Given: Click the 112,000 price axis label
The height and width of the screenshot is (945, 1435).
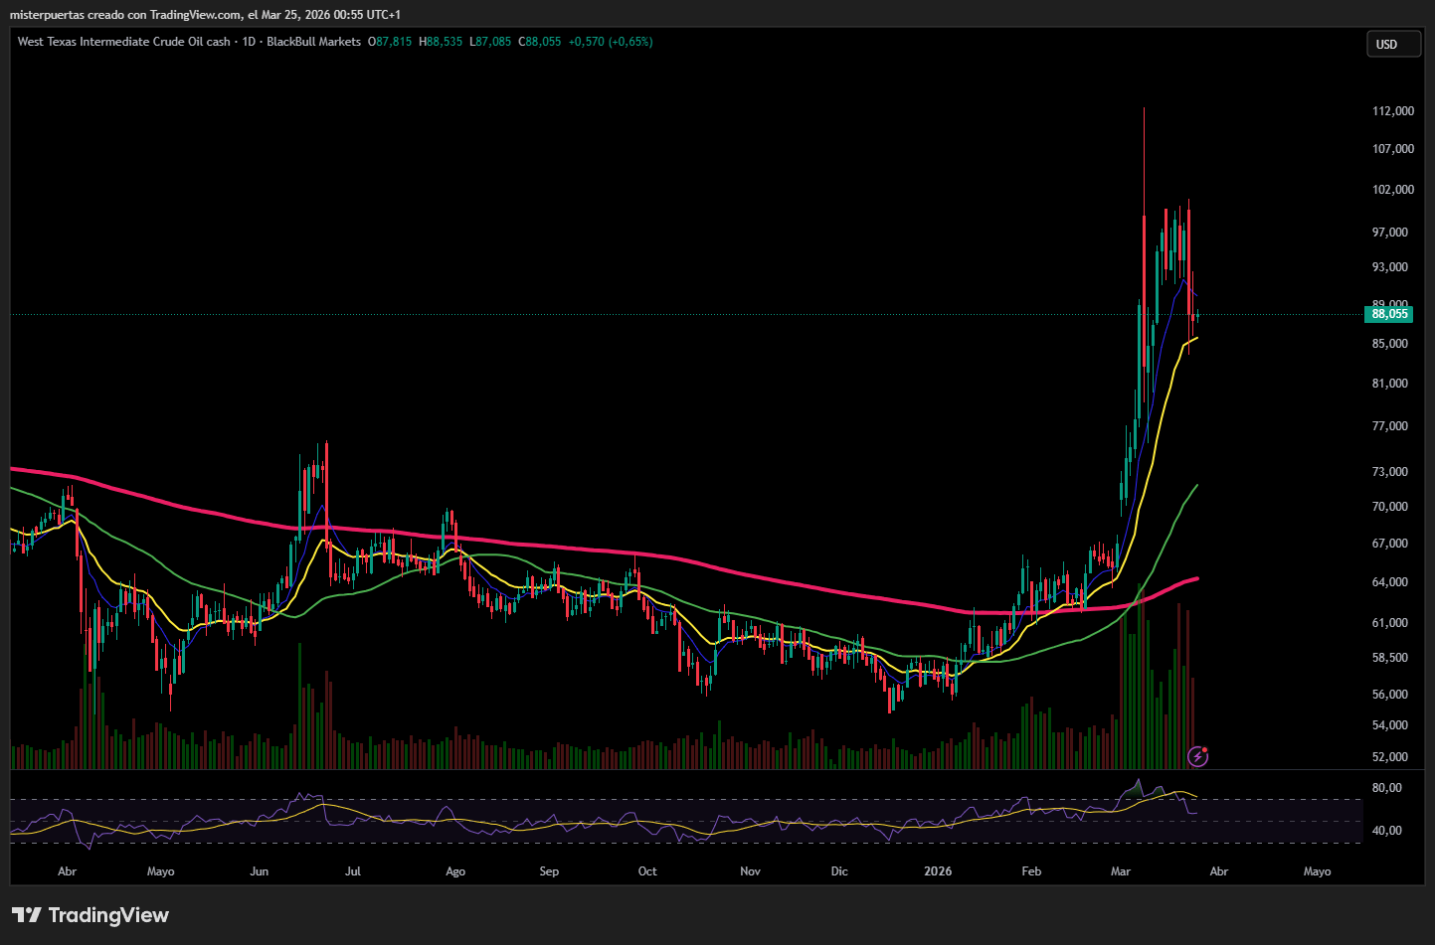Looking at the screenshot, I should (x=1392, y=111).
